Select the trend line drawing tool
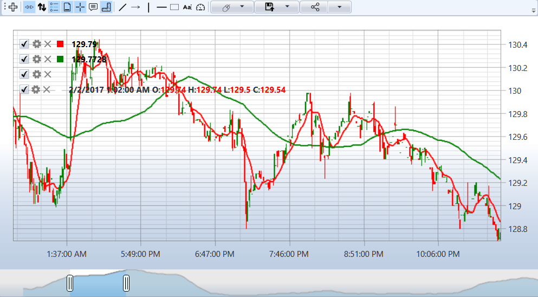The width and height of the screenshot is (538, 297). click(122, 7)
